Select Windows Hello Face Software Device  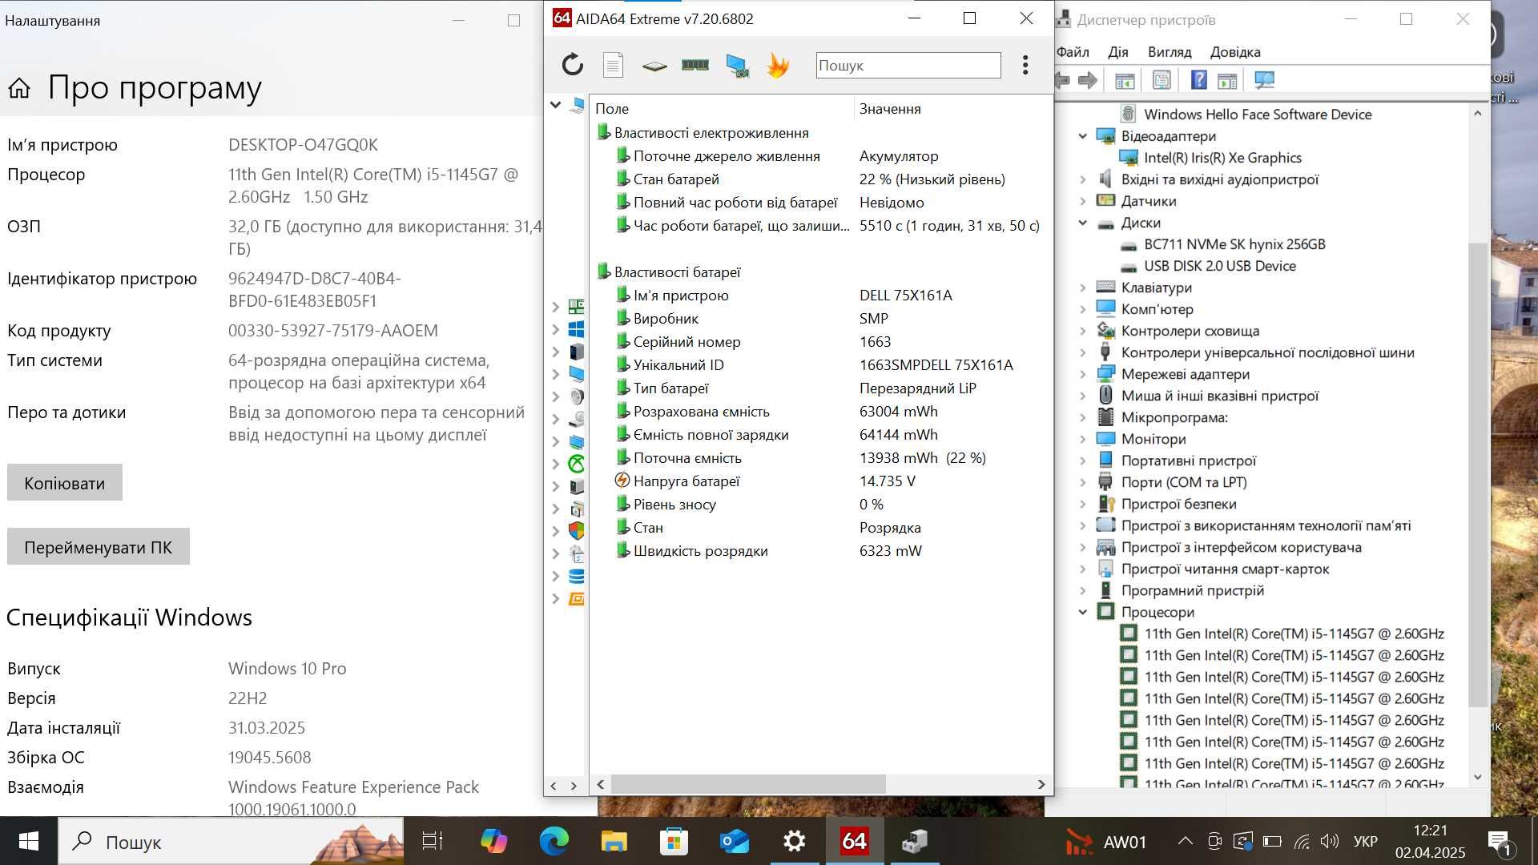[1258, 115]
